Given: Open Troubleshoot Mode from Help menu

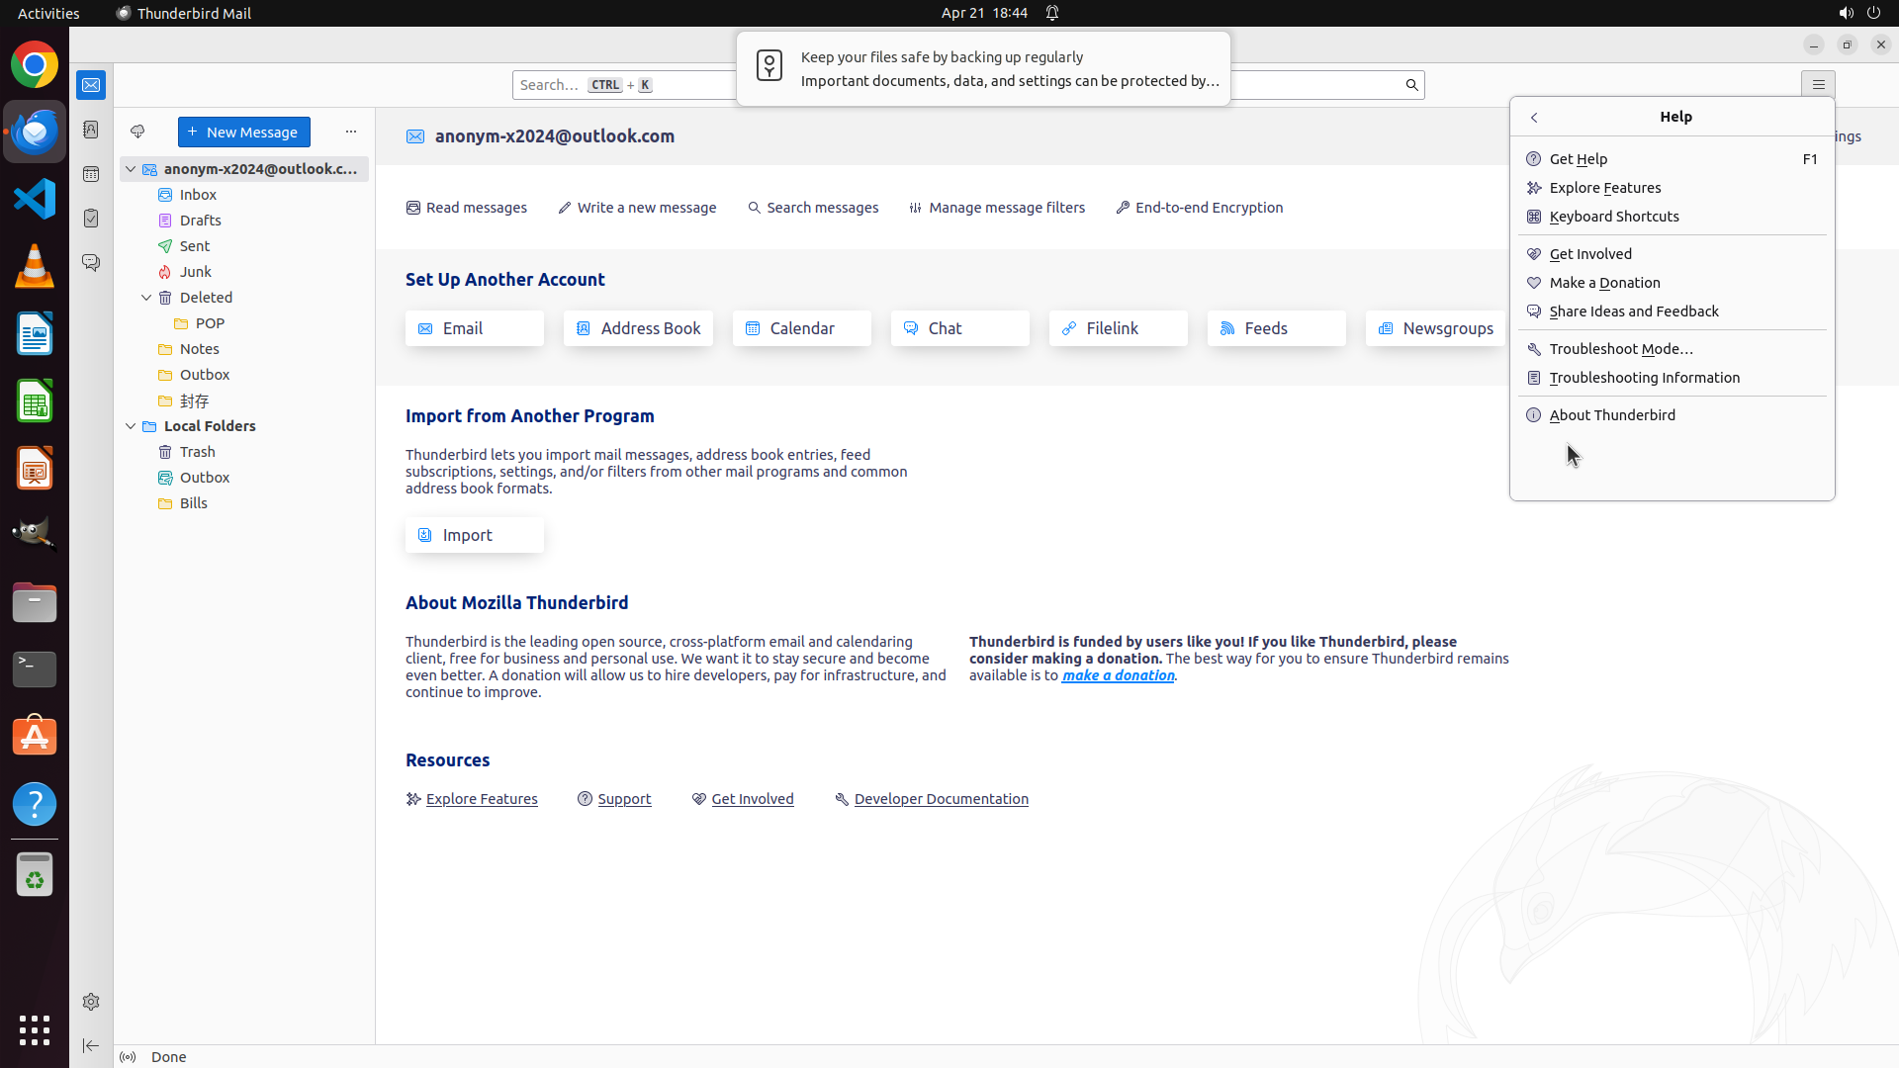Looking at the screenshot, I should (x=1620, y=349).
